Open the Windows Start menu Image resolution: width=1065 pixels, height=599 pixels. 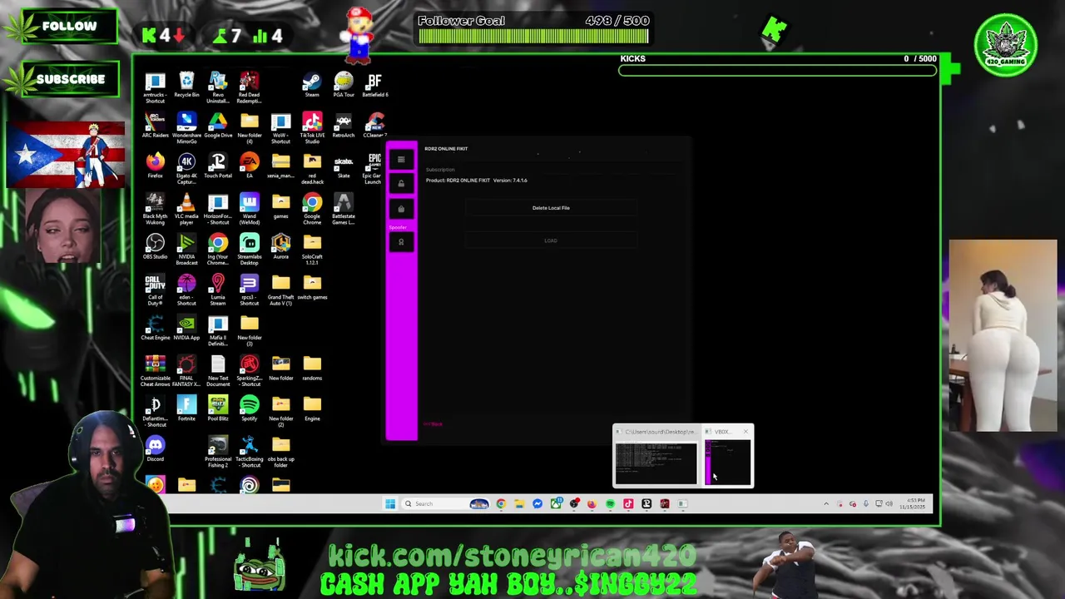390,503
